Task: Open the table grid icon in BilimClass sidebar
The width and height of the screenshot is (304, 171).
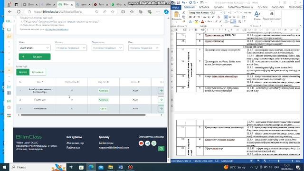Action: point(9,93)
